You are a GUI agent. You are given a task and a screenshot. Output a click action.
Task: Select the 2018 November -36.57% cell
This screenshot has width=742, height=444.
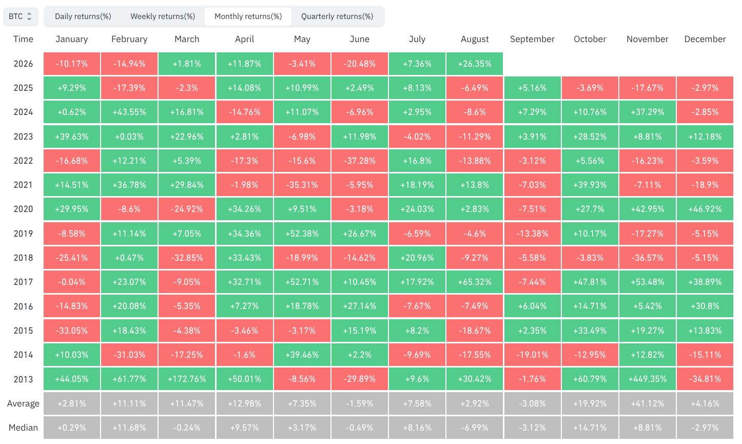648,258
